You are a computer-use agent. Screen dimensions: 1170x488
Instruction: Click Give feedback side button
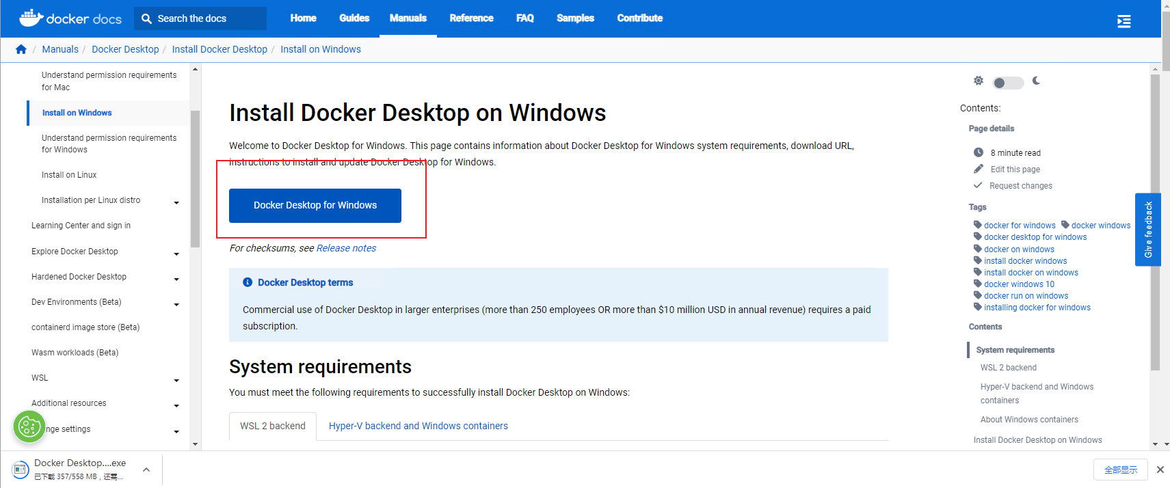(1148, 230)
